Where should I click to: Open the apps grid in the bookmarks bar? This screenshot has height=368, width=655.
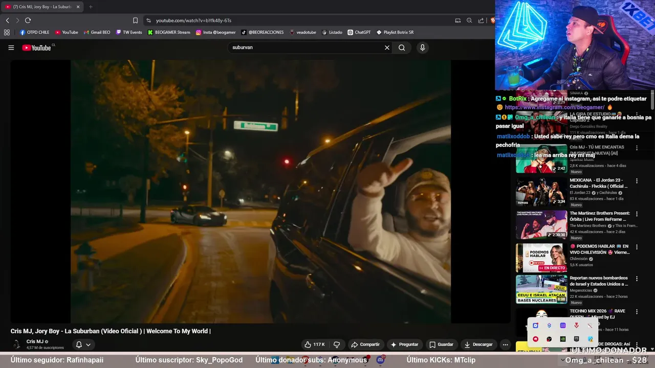click(x=7, y=32)
